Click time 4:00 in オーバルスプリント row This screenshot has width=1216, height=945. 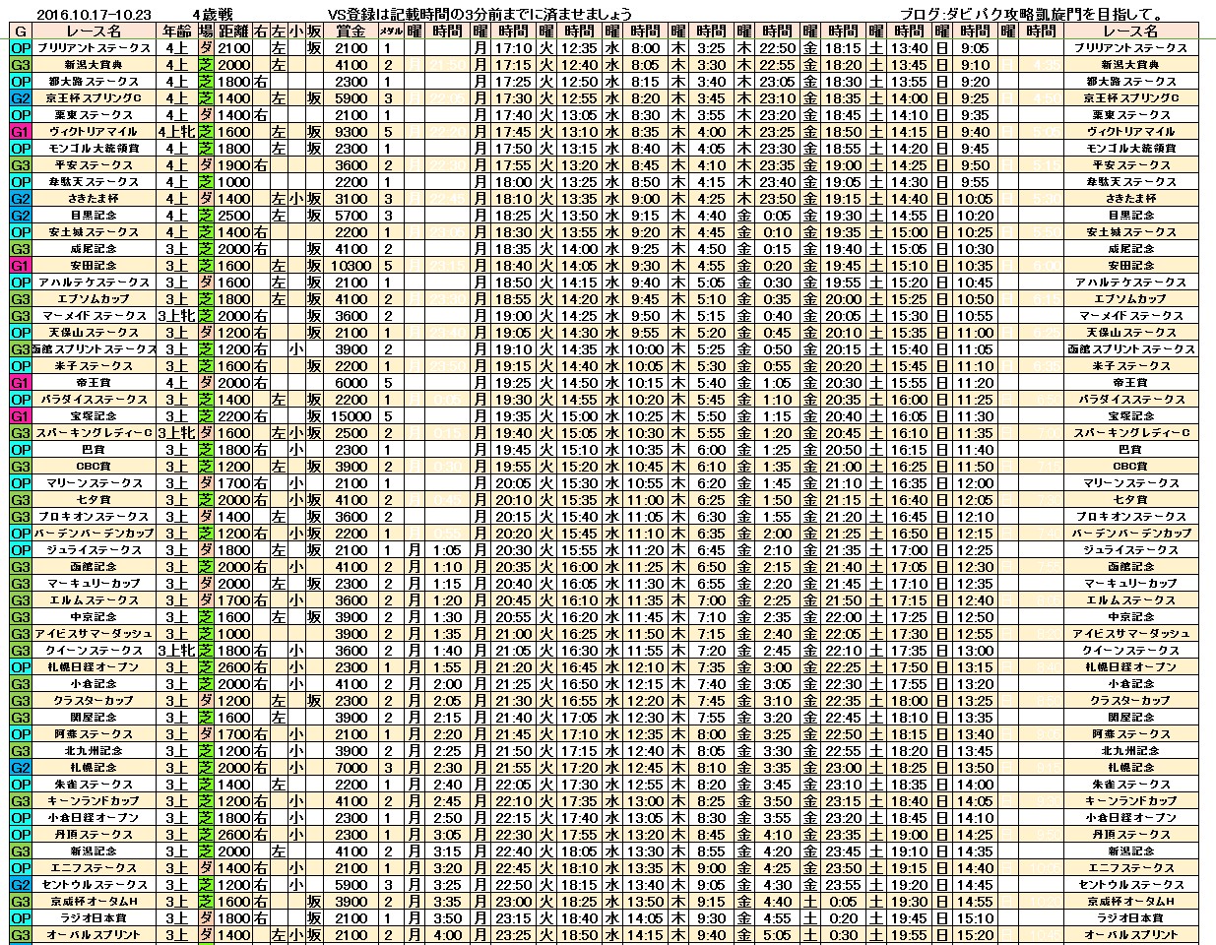pos(447,934)
